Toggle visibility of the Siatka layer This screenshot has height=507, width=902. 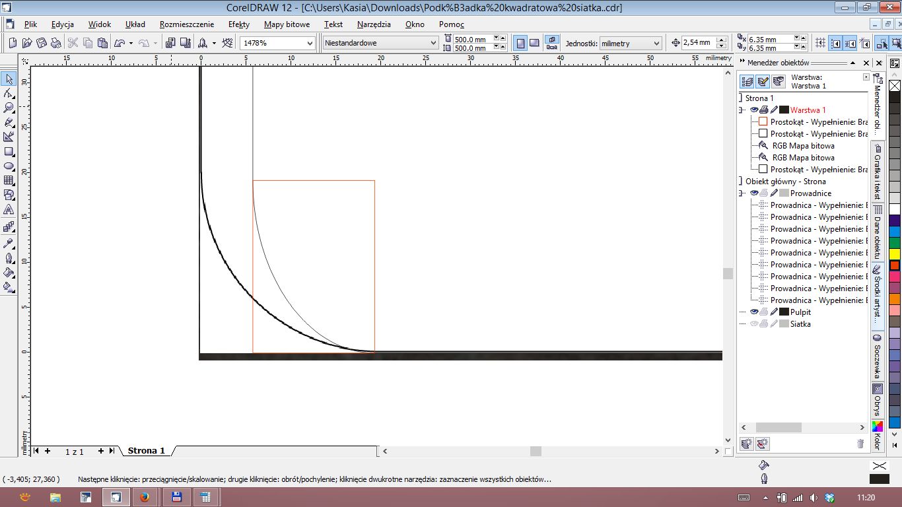[754, 324]
